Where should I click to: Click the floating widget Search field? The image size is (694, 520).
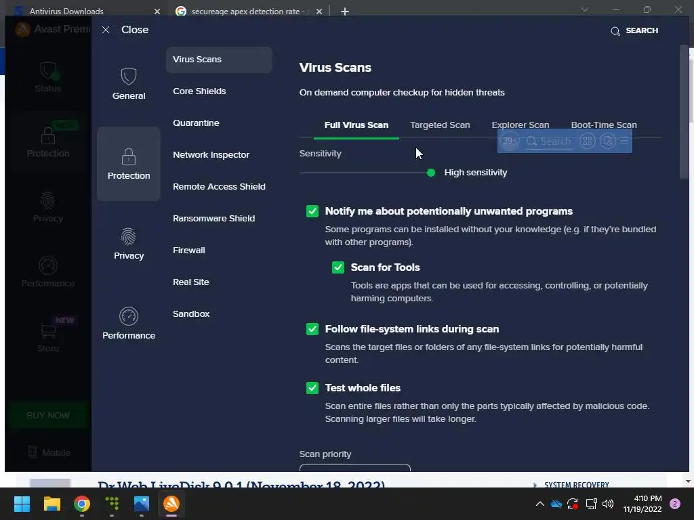(x=549, y=142)
